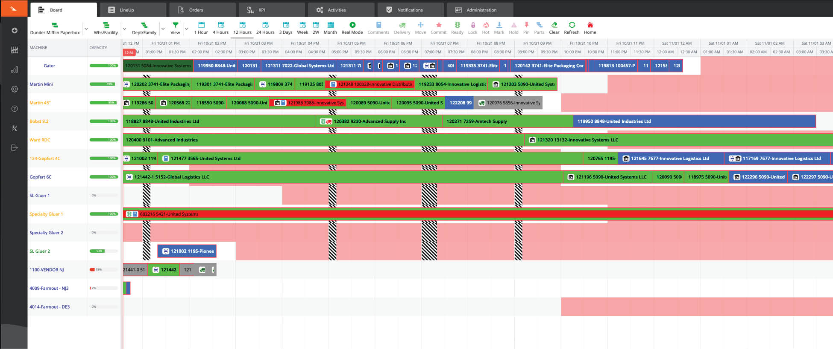Click the SL Gluer 2 capacity bar
833x349 pixels.
pos(104,251)
